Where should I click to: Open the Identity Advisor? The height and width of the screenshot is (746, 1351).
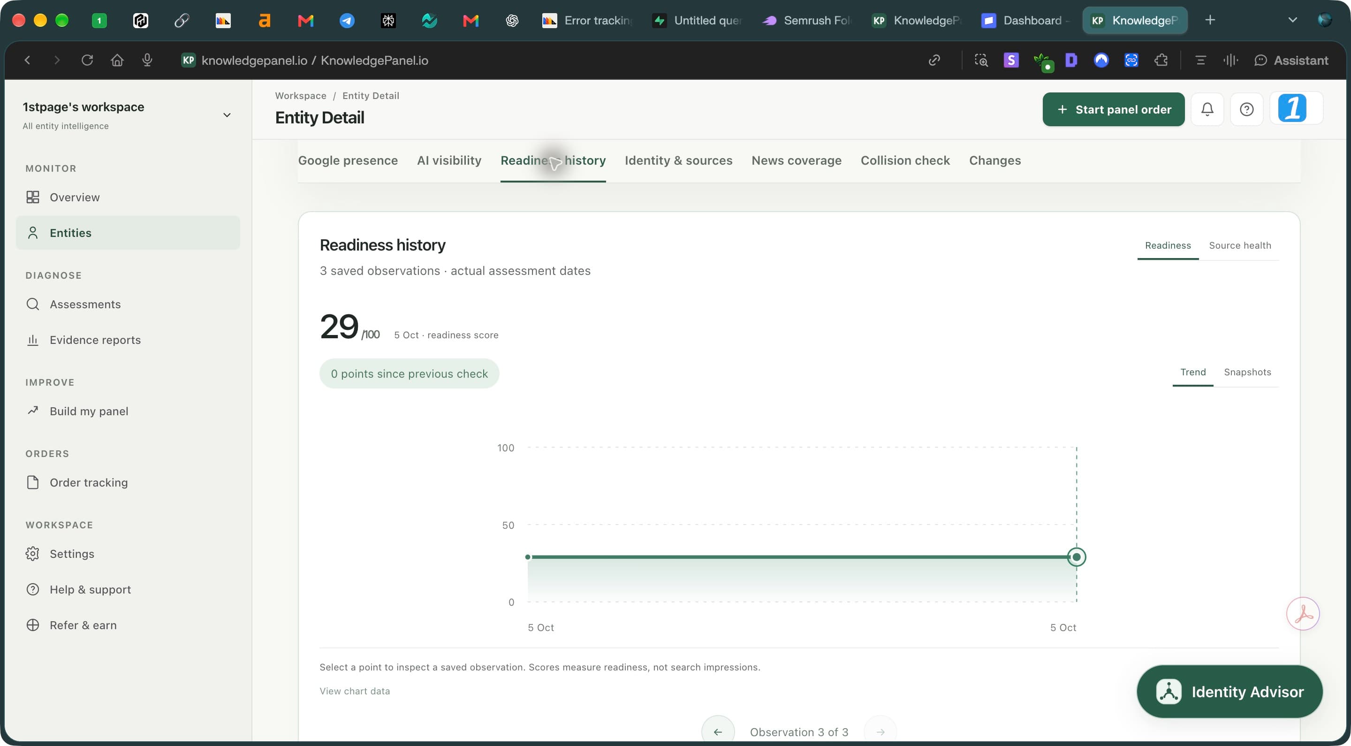coord(1230,692)
